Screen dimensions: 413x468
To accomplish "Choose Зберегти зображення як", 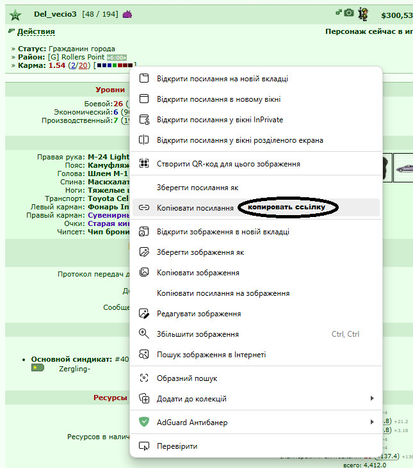I will pos(256,252).
